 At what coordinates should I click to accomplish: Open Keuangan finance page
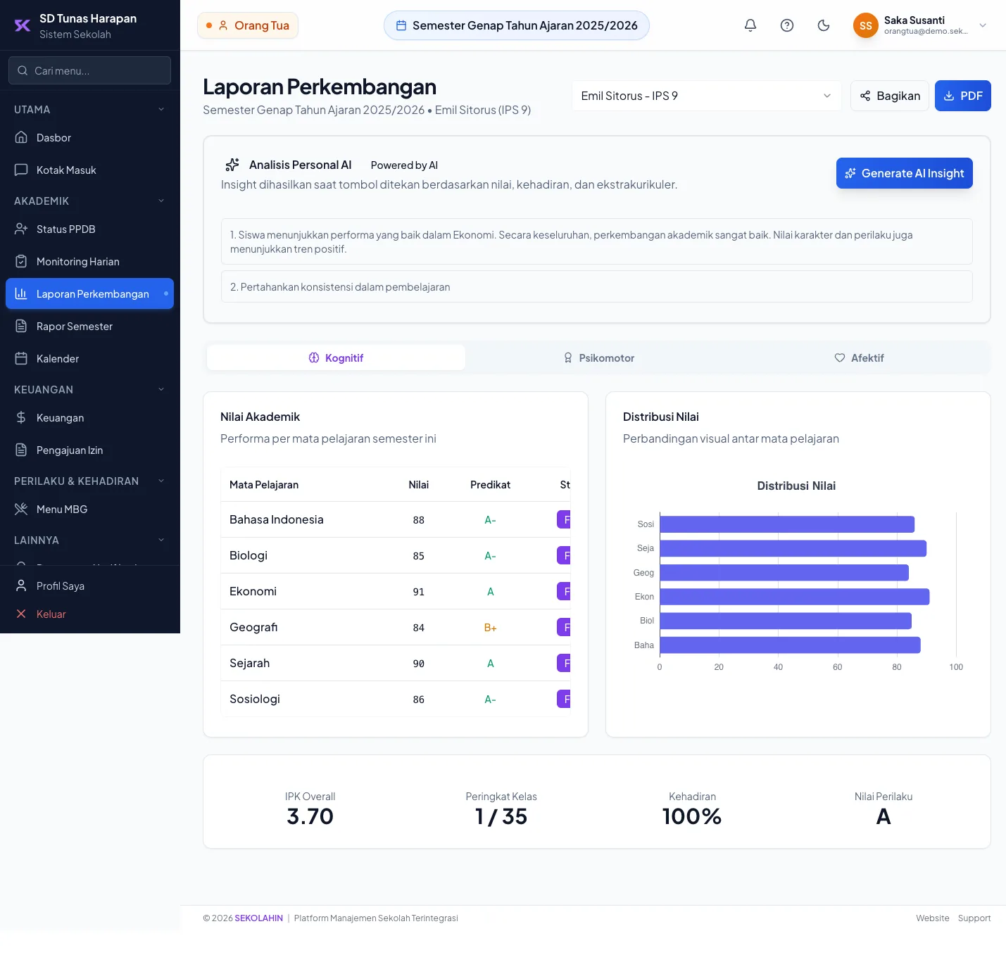click(89, 418)
